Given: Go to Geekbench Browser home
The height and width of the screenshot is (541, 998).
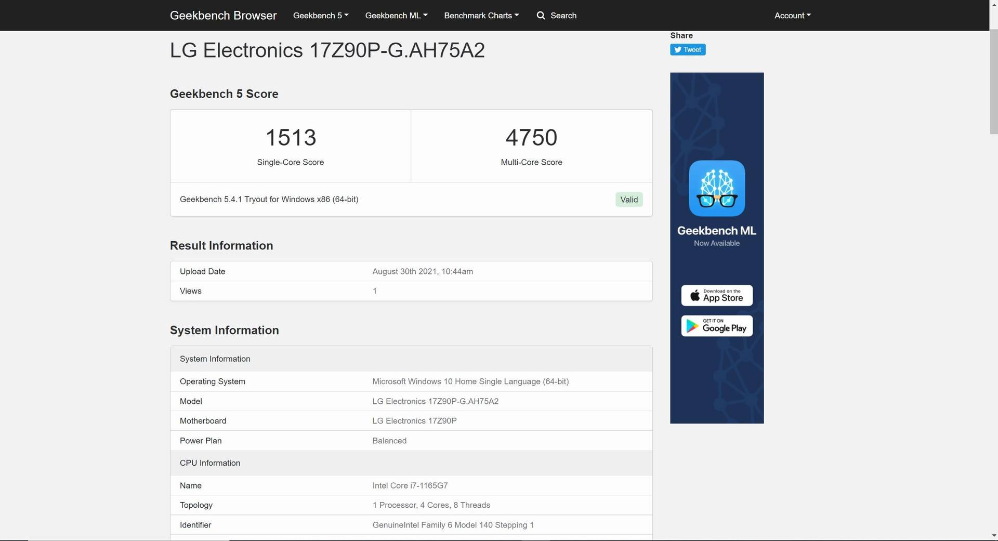Looking at the screenshot, I should [223, 16].
